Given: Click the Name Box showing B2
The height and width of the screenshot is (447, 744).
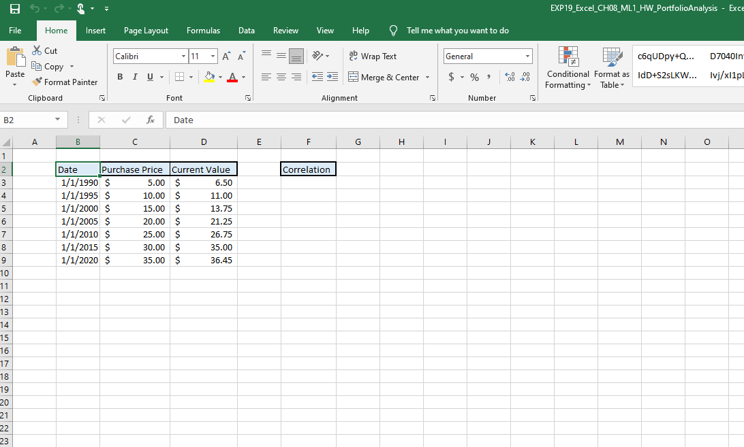Looking at the screenshot, I should coord(27,120).
